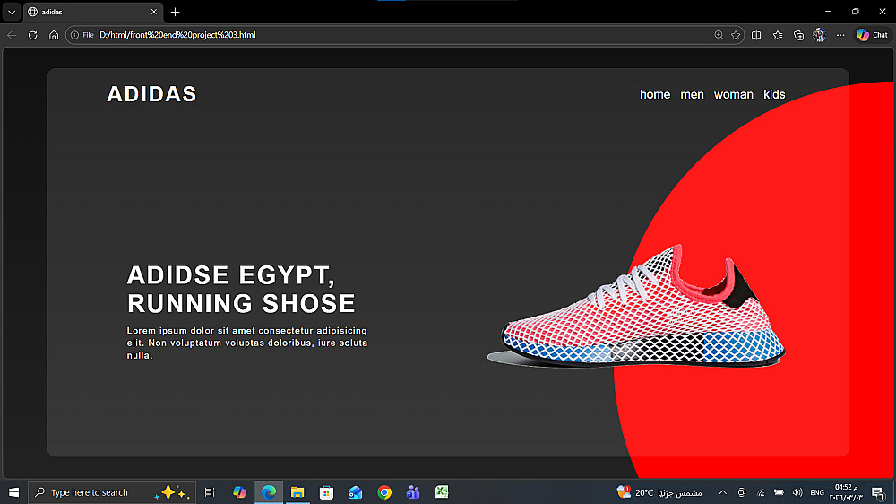Open browser collections
This screenshot has width=896, height=504.
click(799, 35)
